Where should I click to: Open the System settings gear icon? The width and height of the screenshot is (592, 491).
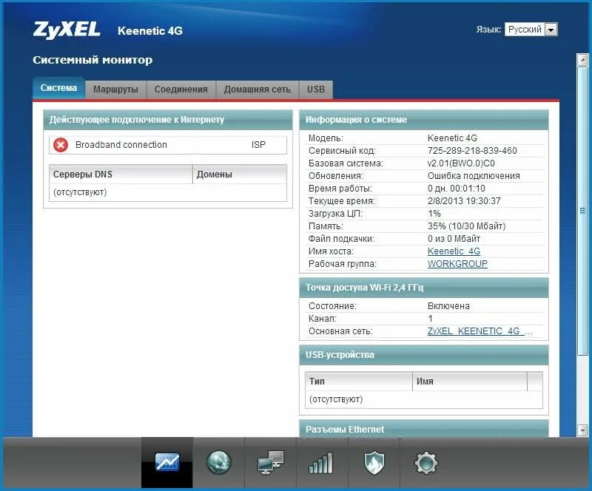tap(426, 463)
